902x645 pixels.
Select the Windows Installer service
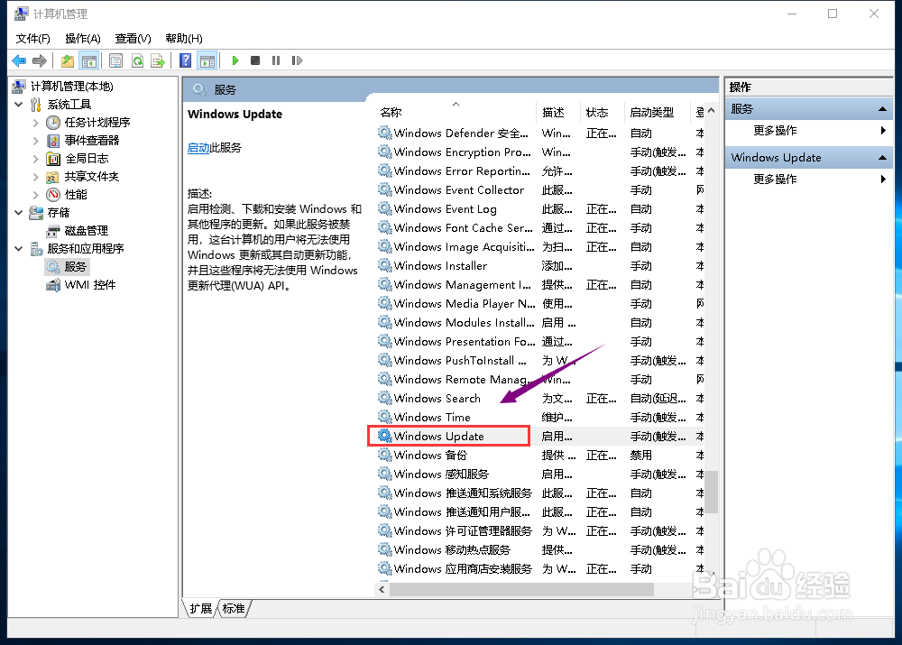(540, 266)
